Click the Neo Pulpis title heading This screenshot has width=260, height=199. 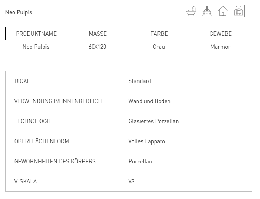point(19,12)
